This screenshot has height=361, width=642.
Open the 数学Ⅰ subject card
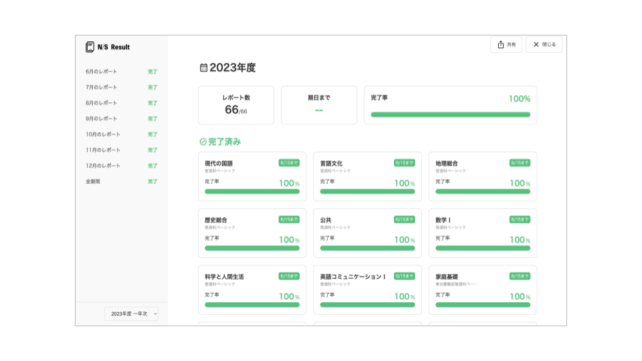[482, 233]
